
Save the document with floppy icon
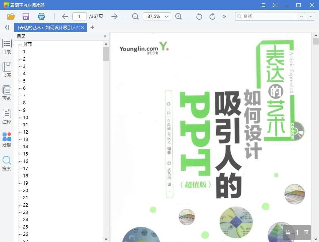click(26, 16)
